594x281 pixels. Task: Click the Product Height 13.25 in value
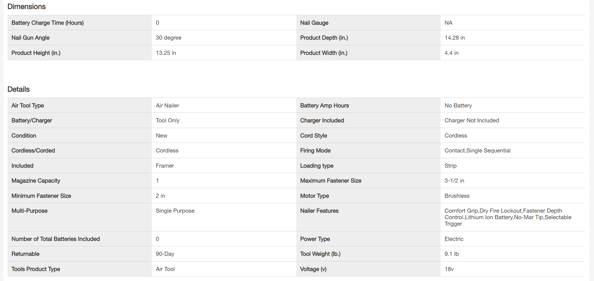[166, 53]
